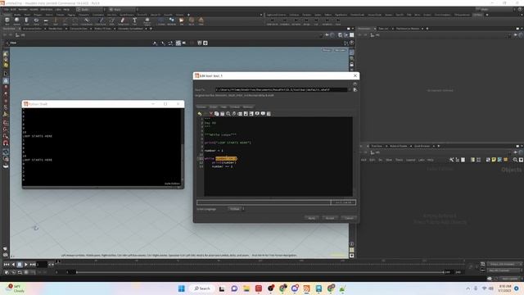Add new pane tab with plus beside Geometry Spreadsheet
This screenshot has width=524, height=295.
(x=151, y=29)
